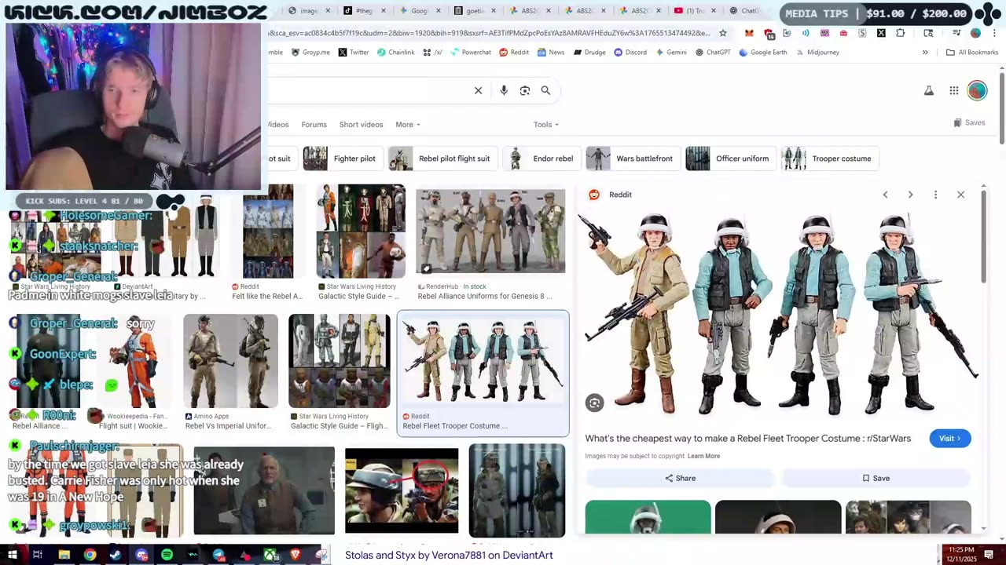Switch to the Videos search tab

[x=278, y=125]
